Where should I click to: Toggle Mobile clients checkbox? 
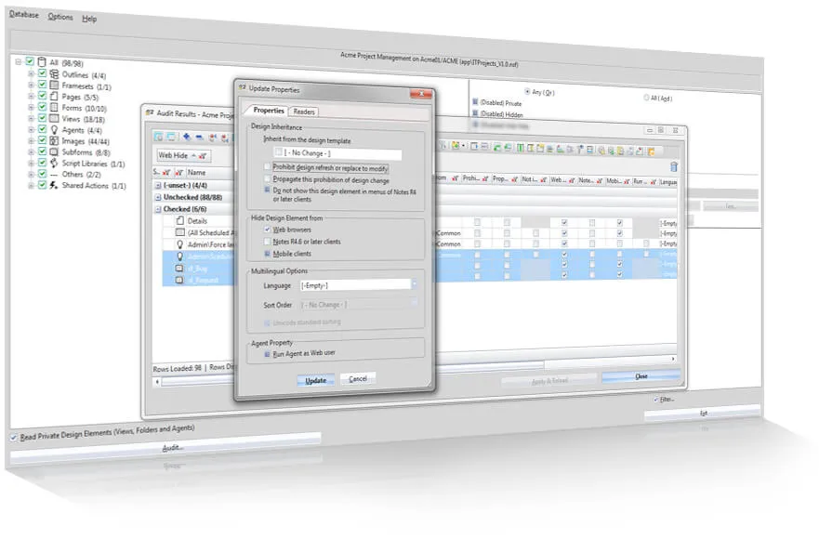pos(267,254)
